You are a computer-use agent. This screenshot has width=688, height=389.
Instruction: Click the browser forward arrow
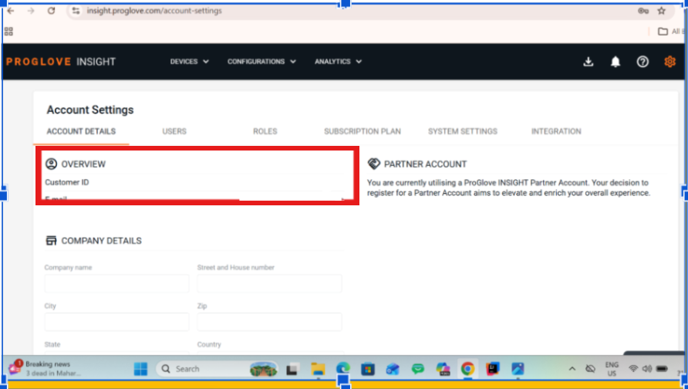31,11
